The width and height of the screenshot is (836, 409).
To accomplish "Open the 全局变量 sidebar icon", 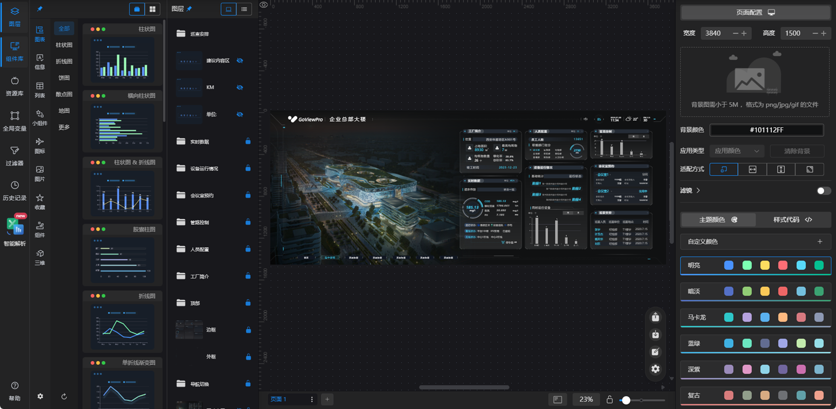I will tap(14, 121).
